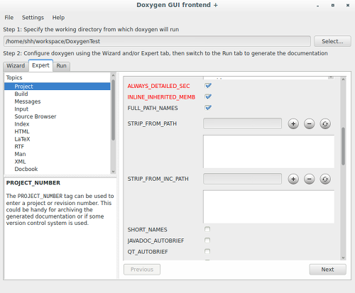Enable JAVADOC_AUTOBRIEF checkbox
The image size is (355, 293).
point(207,241)
